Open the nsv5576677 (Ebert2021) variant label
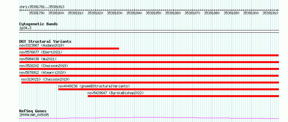Viewport: 288px width, 122px height. 41,52
